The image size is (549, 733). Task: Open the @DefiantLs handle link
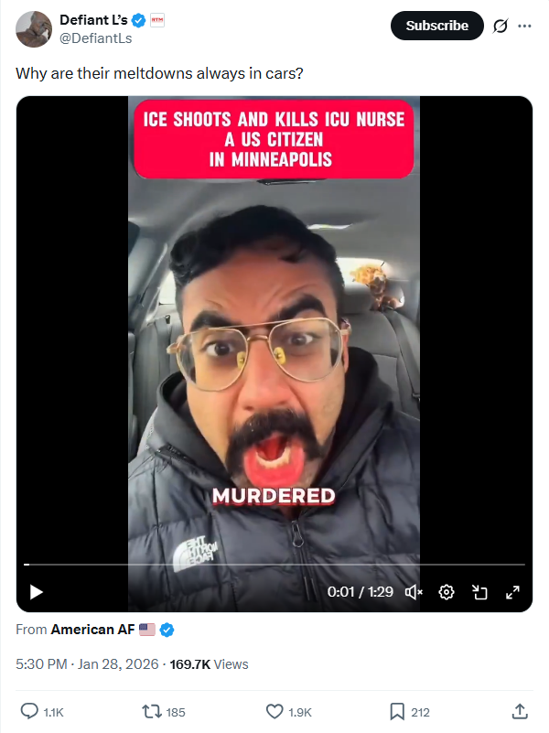click(96, 38)
